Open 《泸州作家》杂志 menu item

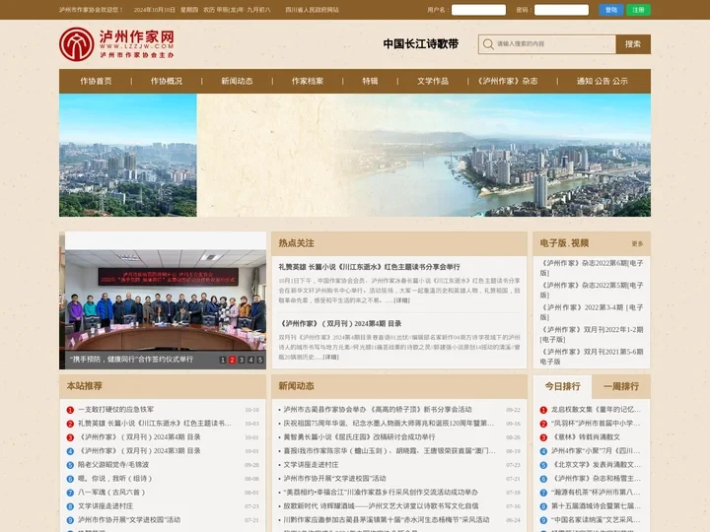pos(507,81)
